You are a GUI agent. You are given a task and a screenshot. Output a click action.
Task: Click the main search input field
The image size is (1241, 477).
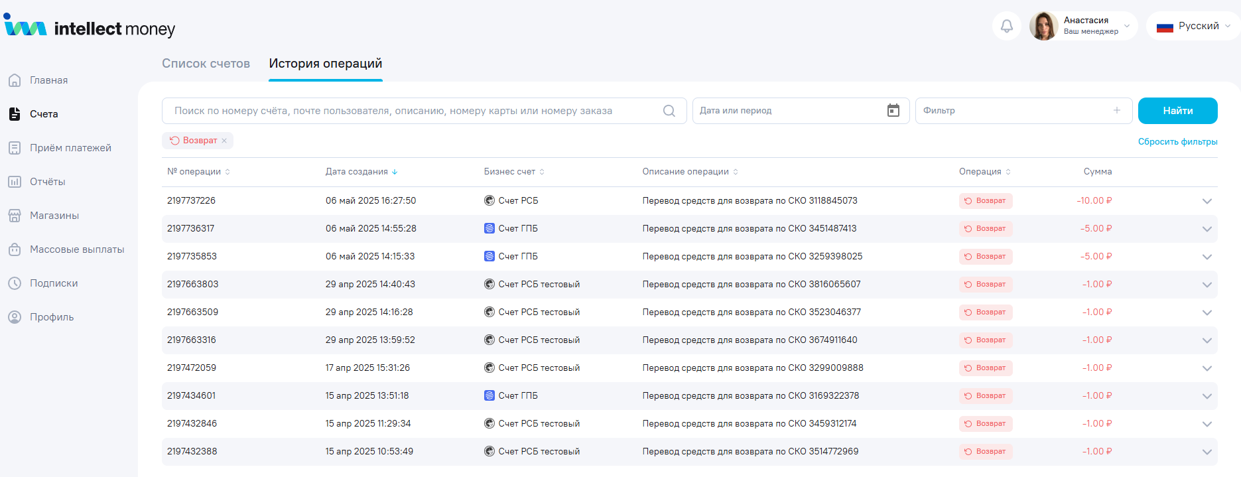[411, 111]
